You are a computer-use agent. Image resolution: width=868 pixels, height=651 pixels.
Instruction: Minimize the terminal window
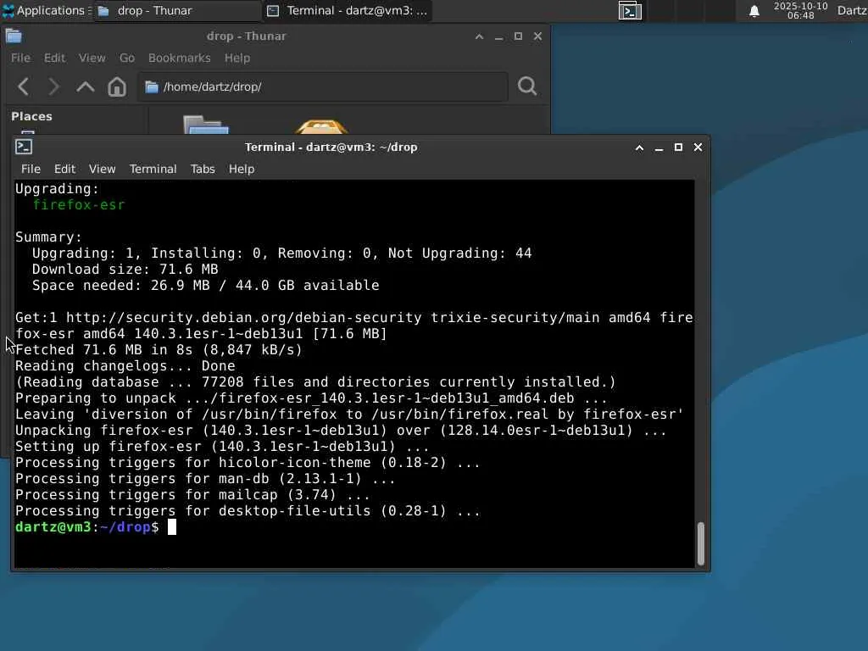(659, 147)
